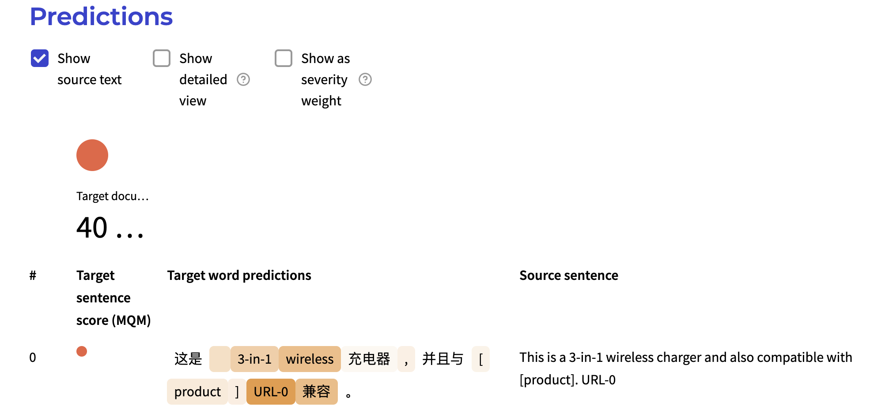Screen dimensions: 870x417
Task: Click the large target document score circle
Action: 92,155
